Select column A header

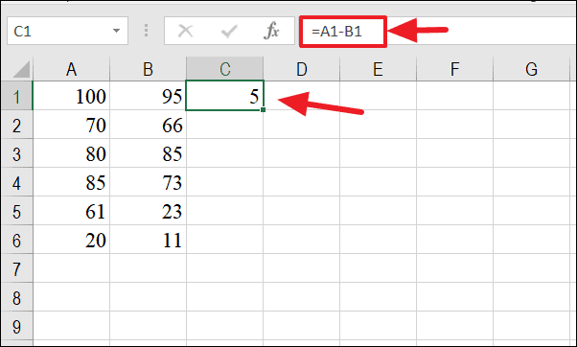pyautogui.click(x=71, y=69)
